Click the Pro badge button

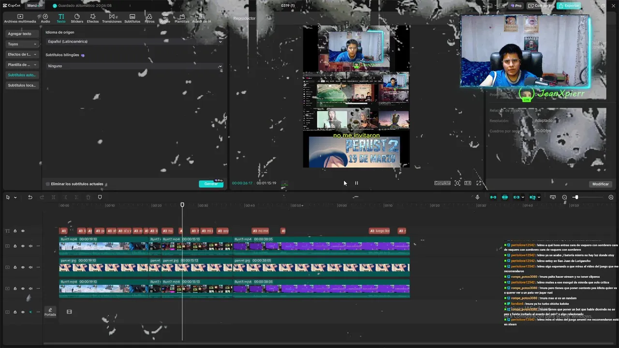click(x=516, y=5)
